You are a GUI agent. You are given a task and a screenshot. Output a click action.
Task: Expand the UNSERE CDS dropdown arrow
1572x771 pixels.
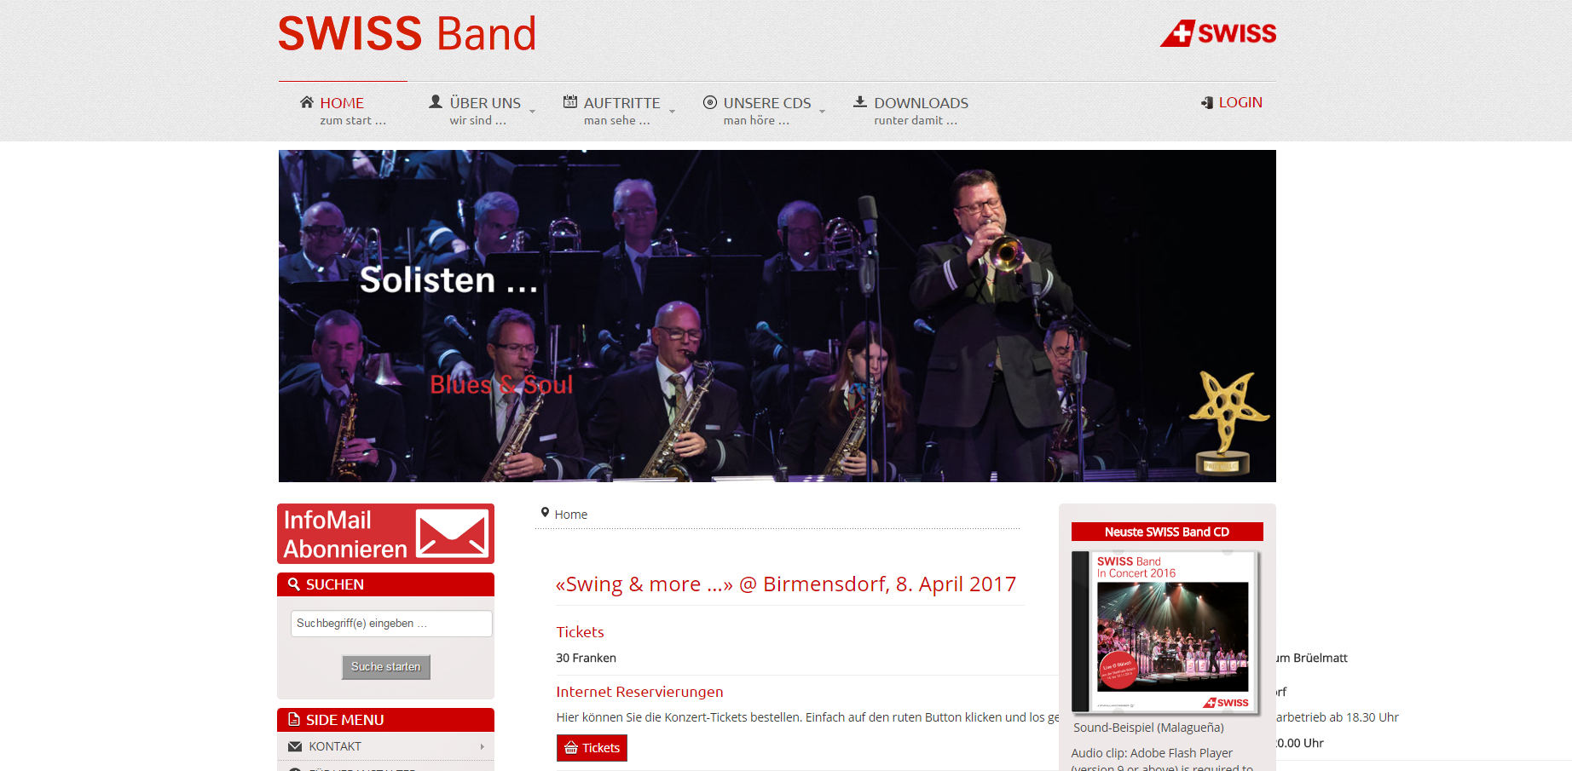click(823, 112)
